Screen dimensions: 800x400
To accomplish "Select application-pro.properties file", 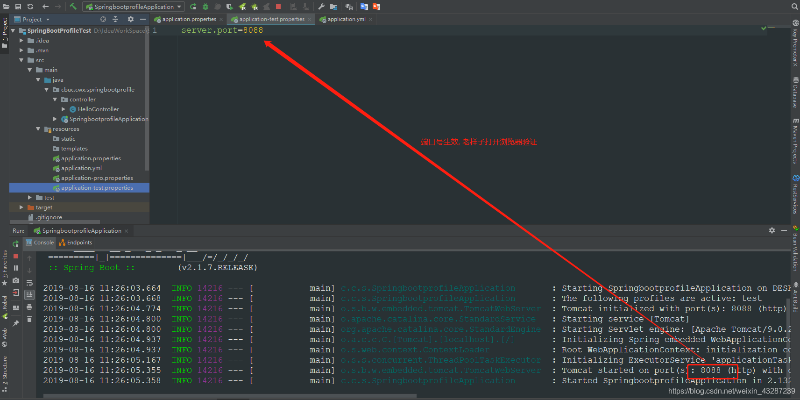I will coord(97,178).
